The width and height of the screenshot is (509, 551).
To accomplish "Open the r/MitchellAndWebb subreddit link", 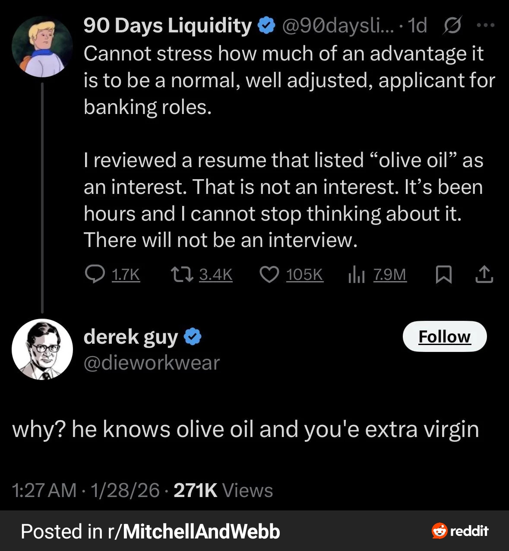I will click(194, 531).
